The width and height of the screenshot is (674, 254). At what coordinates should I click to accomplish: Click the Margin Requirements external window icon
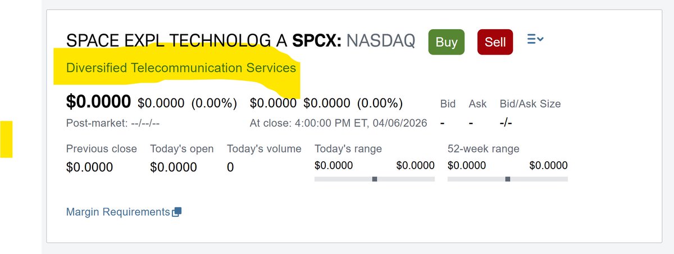(176, 212)
